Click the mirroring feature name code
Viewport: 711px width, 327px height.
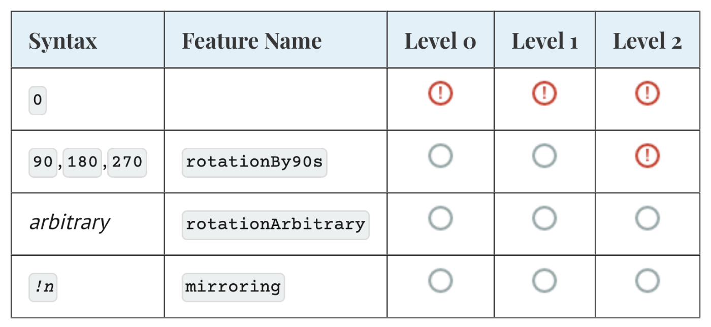coord(233,287)
